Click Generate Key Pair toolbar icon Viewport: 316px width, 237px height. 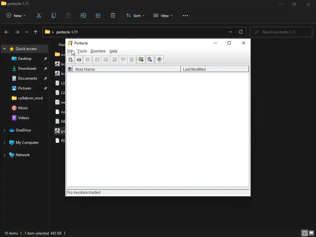coord(97,60)
